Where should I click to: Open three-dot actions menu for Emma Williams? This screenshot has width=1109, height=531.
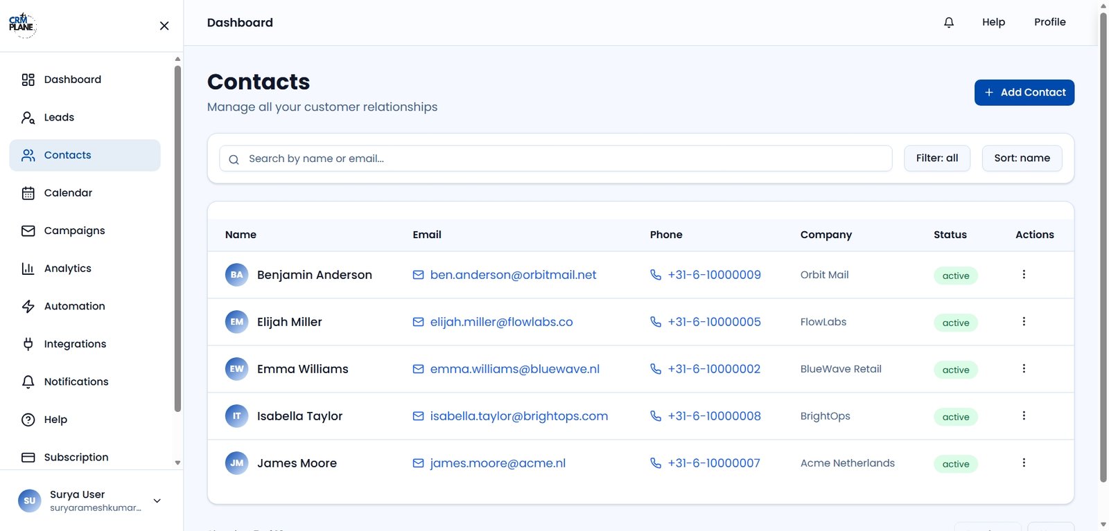1024,369
